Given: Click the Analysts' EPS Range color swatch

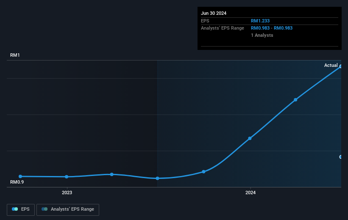Looking at the screenshot, I should click(45, 209).
